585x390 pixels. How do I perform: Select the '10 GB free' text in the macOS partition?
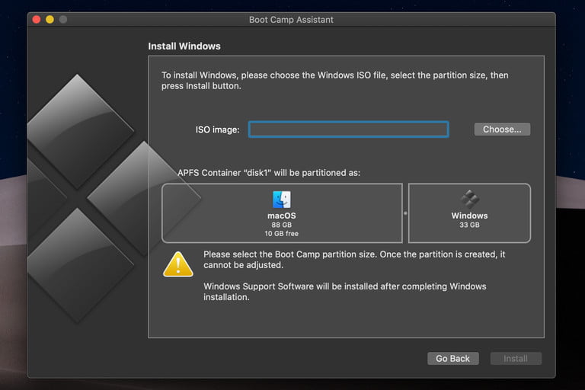pos(281,234)
